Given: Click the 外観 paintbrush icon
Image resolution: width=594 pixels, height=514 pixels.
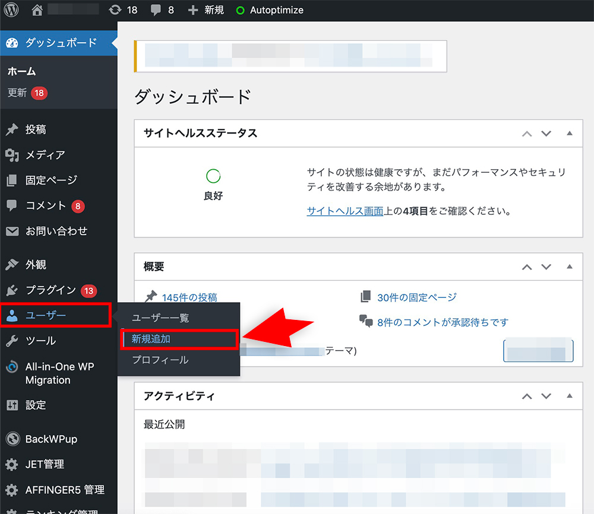Looking at the screenshot, I should pyautogui.click(x=12, y=265).
